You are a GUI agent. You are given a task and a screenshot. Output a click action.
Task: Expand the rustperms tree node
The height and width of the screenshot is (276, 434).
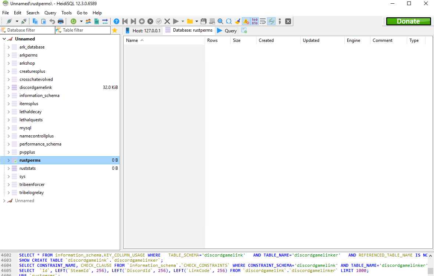coord(8,160)
